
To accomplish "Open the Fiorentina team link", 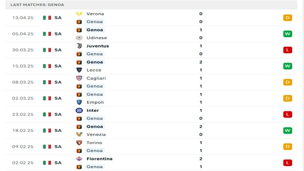I will point(99,159).
